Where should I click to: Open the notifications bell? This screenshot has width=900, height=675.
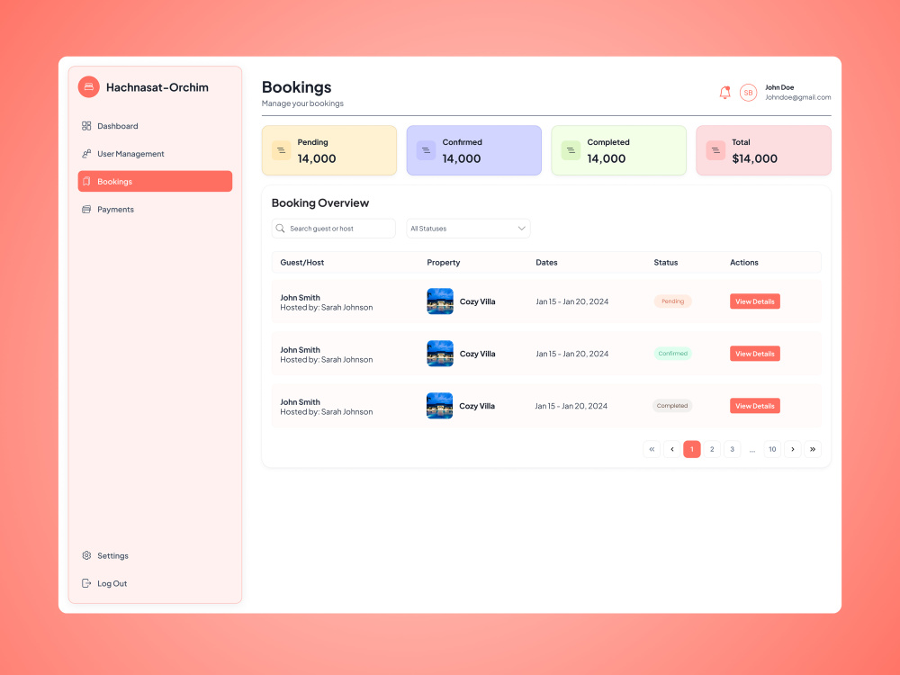tap(724, 93)
